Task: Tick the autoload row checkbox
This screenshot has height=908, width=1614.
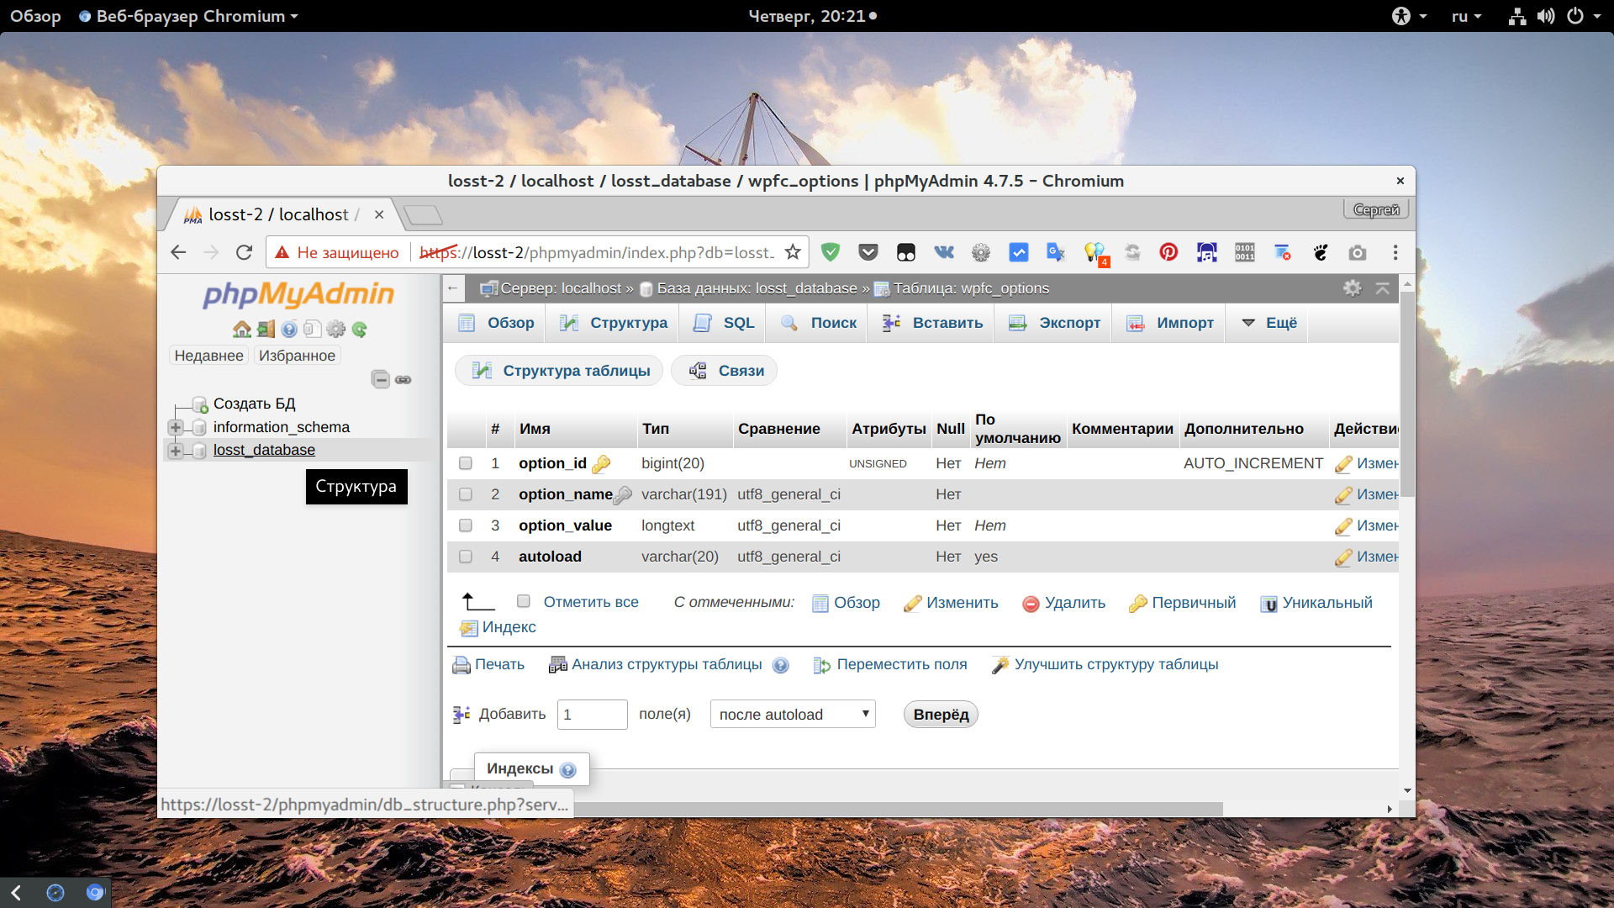Action: [x=466, y=557]
